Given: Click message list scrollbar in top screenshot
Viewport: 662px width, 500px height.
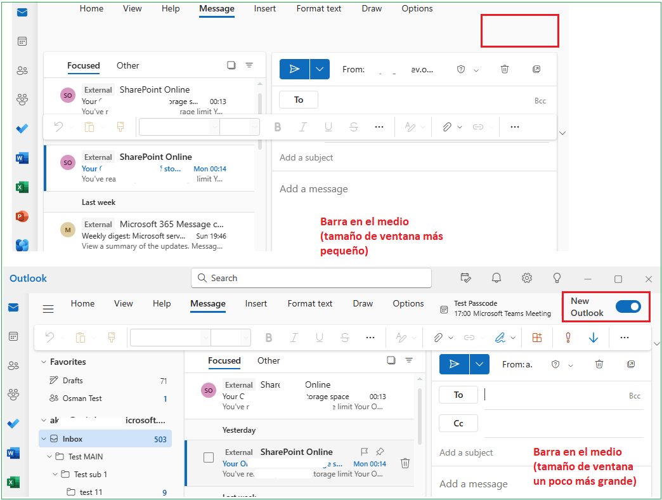Looking at the screenshot, I should (x=259, y=121).
